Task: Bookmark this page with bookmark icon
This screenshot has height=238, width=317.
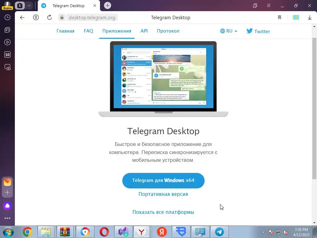Action: pyautogui.click(x=280, y=17)
